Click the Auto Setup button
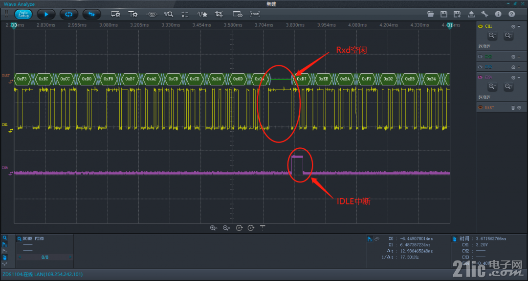Screen dimensions: 528x281 tap(23, 14)
